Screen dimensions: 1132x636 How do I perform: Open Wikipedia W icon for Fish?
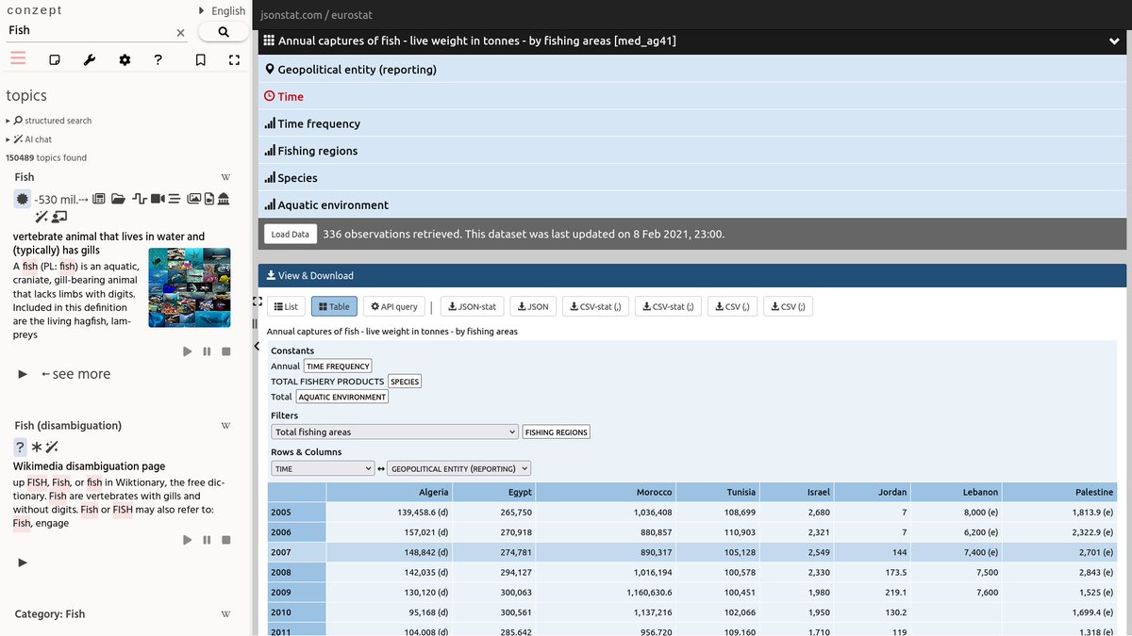point(225,177)
